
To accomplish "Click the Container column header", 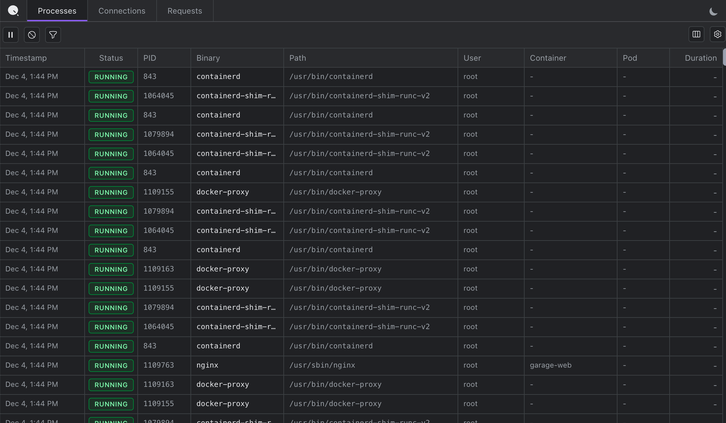I will point(548,58).
